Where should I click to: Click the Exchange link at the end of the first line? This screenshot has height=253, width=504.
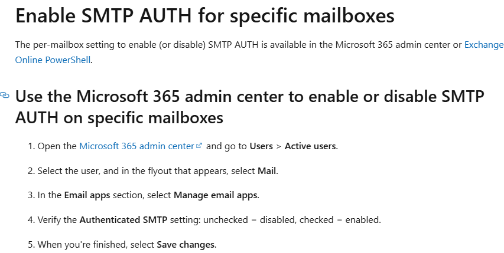[x=484, y=45]
